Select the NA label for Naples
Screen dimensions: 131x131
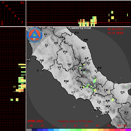click(x=98, y=108)
